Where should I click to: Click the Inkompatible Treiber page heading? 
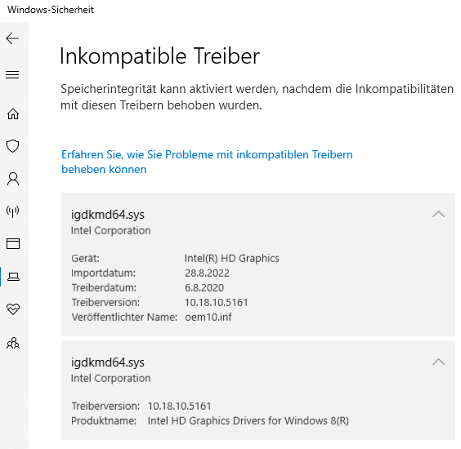pyautogui.click(x=160, y=56)
